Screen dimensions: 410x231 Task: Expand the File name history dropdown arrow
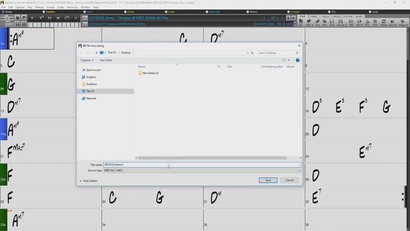[299, 165]
